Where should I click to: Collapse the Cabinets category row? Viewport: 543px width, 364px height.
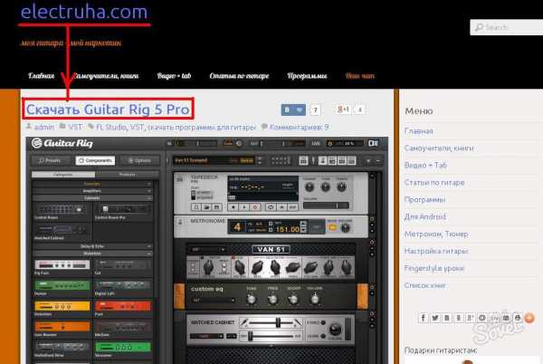coord(92,197)
